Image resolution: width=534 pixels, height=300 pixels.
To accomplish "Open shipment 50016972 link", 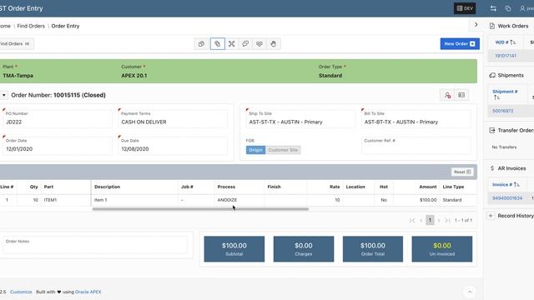I will click(502, 111).
